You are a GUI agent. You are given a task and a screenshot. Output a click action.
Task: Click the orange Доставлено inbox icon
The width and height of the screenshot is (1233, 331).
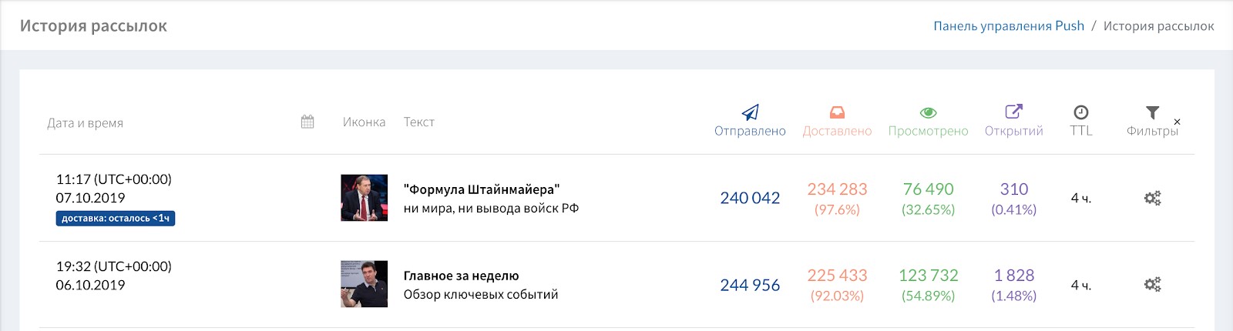point(837,112)
